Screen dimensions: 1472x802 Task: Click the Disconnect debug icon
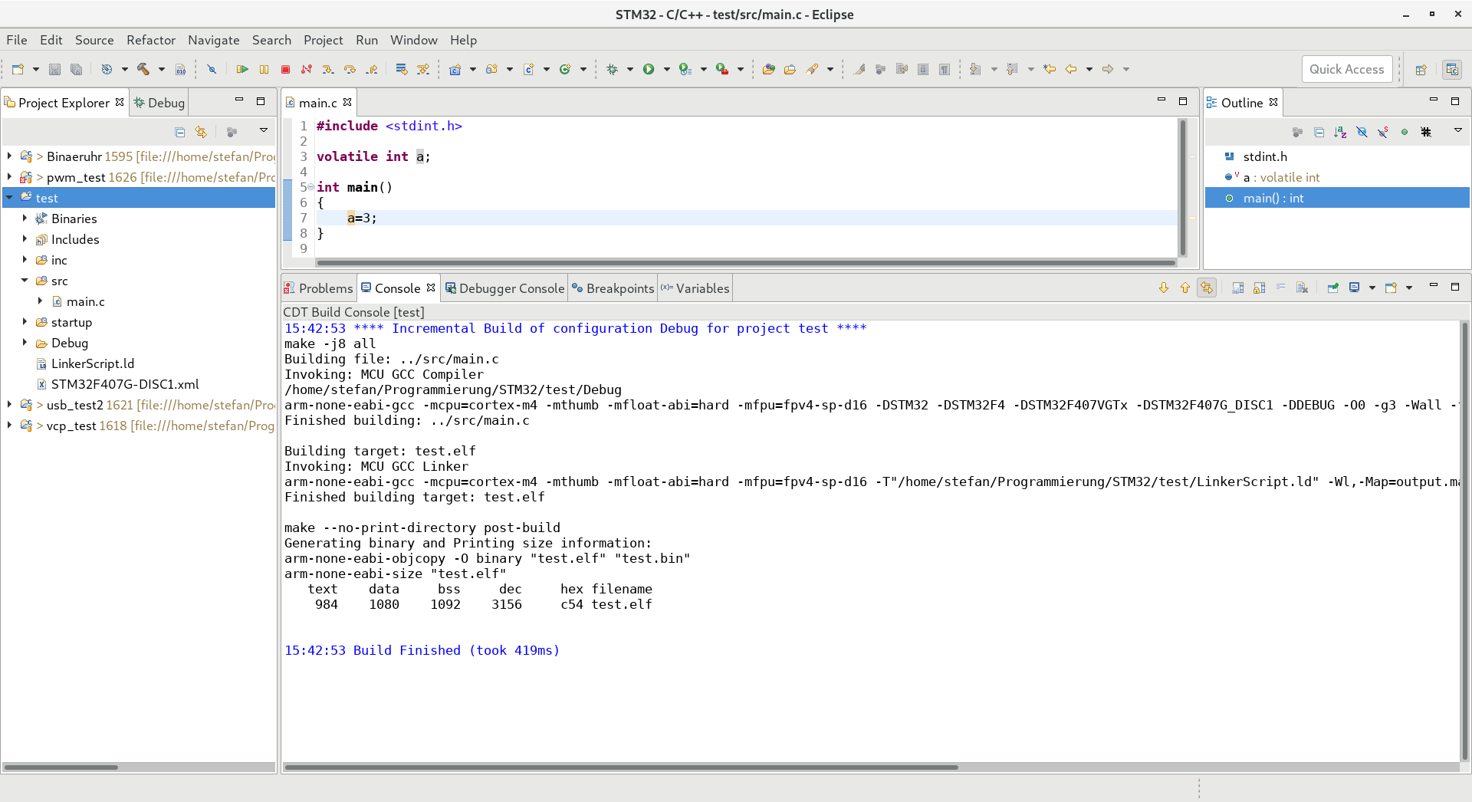(x=307, y=69)
